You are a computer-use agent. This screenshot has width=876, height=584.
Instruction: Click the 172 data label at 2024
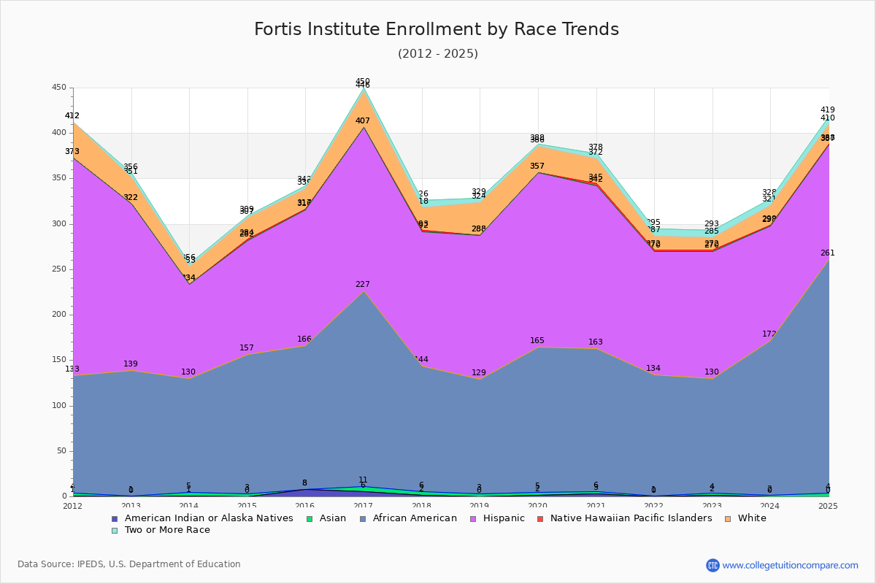[769, 334]
